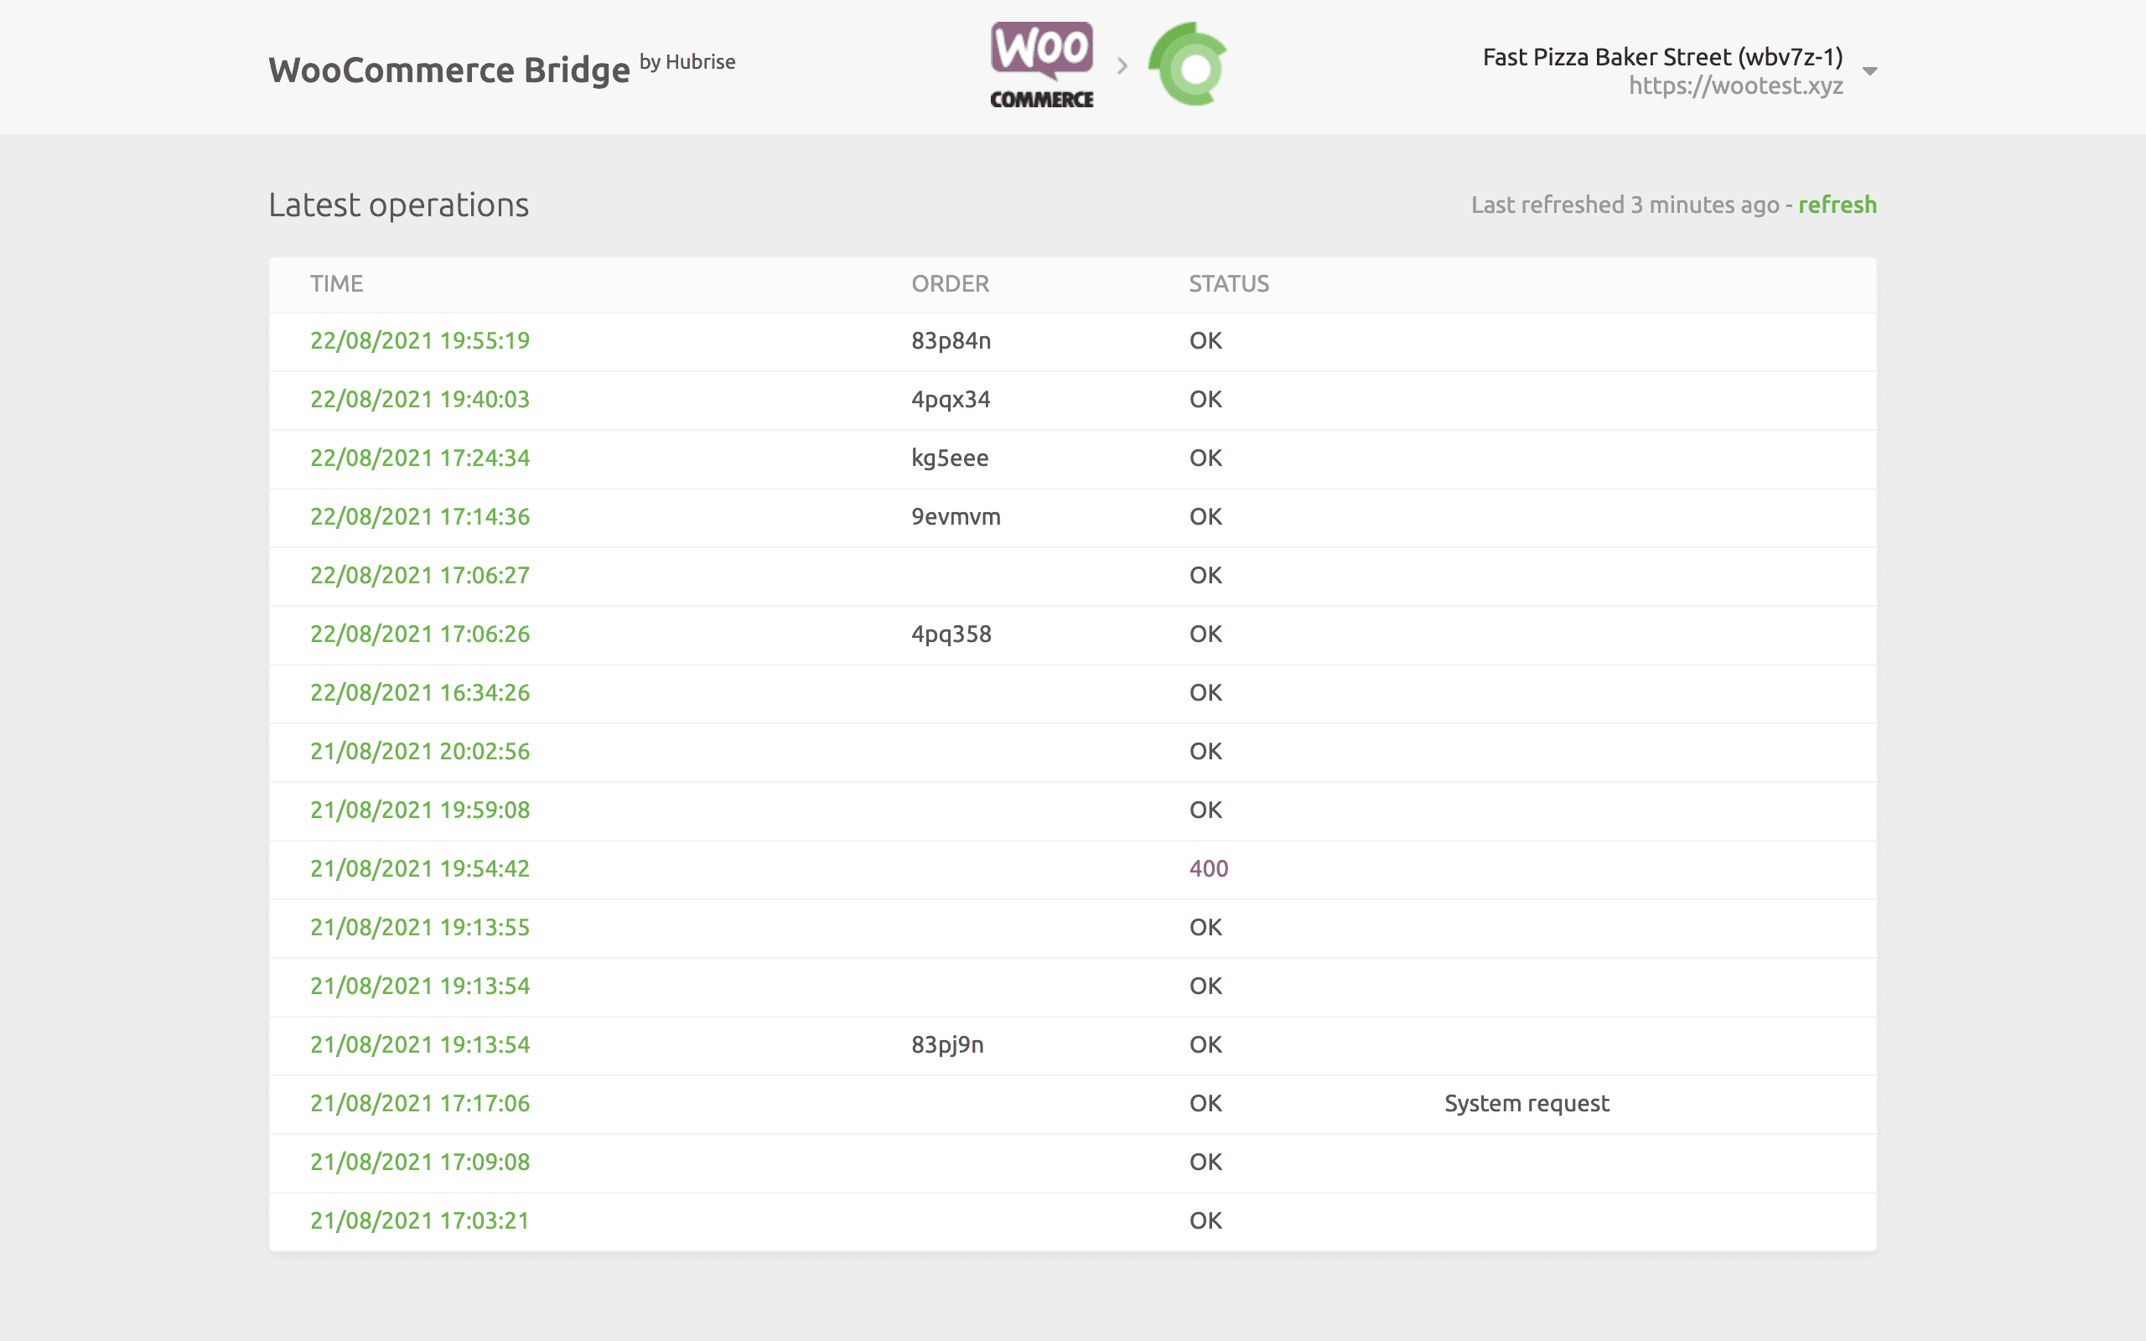The width and height of the screenshot is (2146, 1341).
Task: Click the HubRise logo icon
Action: (x=1189, y=65)
